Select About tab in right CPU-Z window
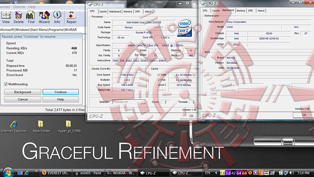Image resolution: width=314 pixels, height=177 pixels. (261, 11)
